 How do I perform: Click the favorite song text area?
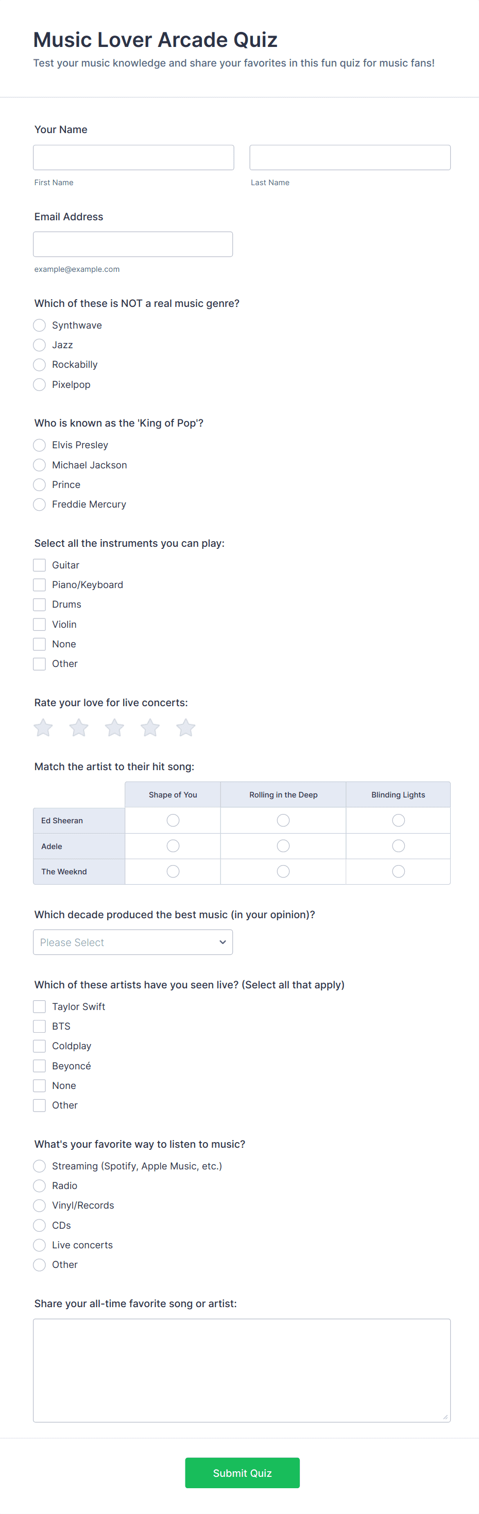(x=241, y=1370)
